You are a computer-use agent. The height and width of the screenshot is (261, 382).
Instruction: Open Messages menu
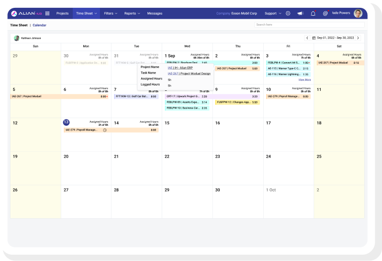point(155,14)
